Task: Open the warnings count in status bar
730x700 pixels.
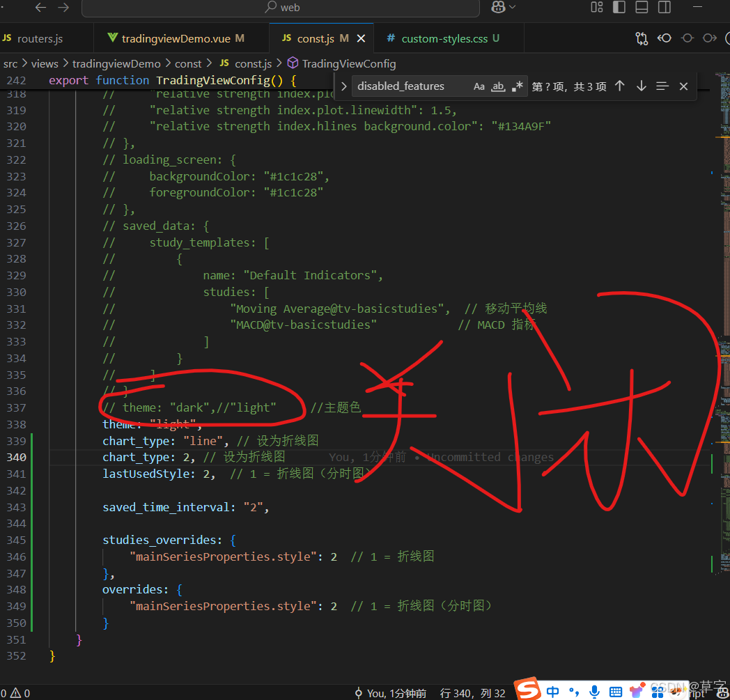Action: (x=20, y=693)
